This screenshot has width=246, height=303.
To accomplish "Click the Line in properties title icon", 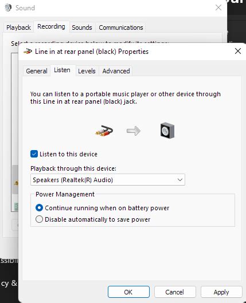I will coord(28,52).
